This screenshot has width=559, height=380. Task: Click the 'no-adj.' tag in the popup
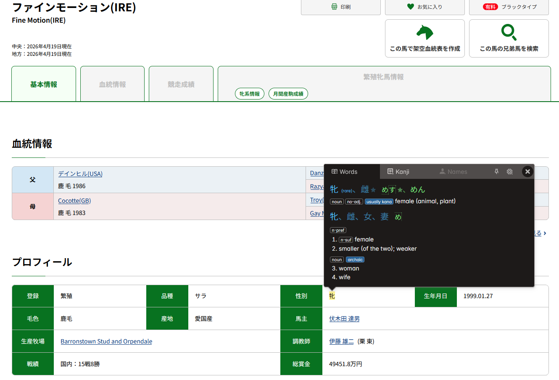click(x=354, y=202)
